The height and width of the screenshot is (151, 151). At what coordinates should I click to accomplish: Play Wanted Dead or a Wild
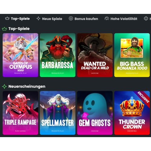pyautogui.click(x=95, y=55)
